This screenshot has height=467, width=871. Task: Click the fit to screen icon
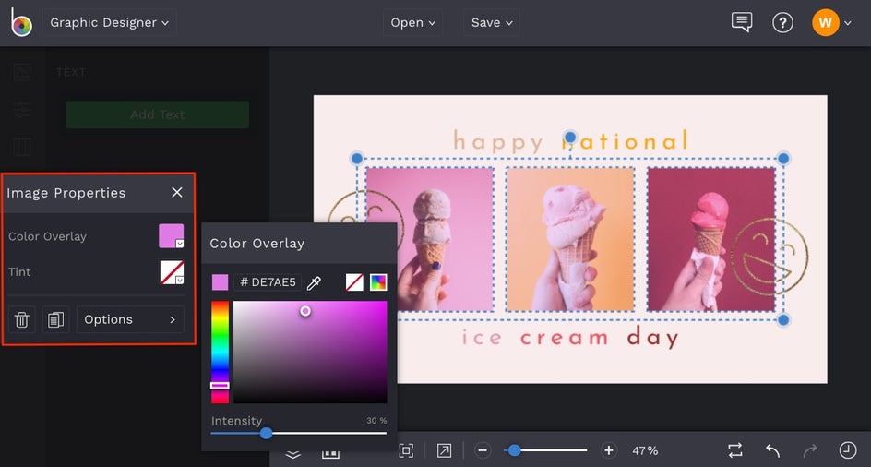click(x=406, y=450)
